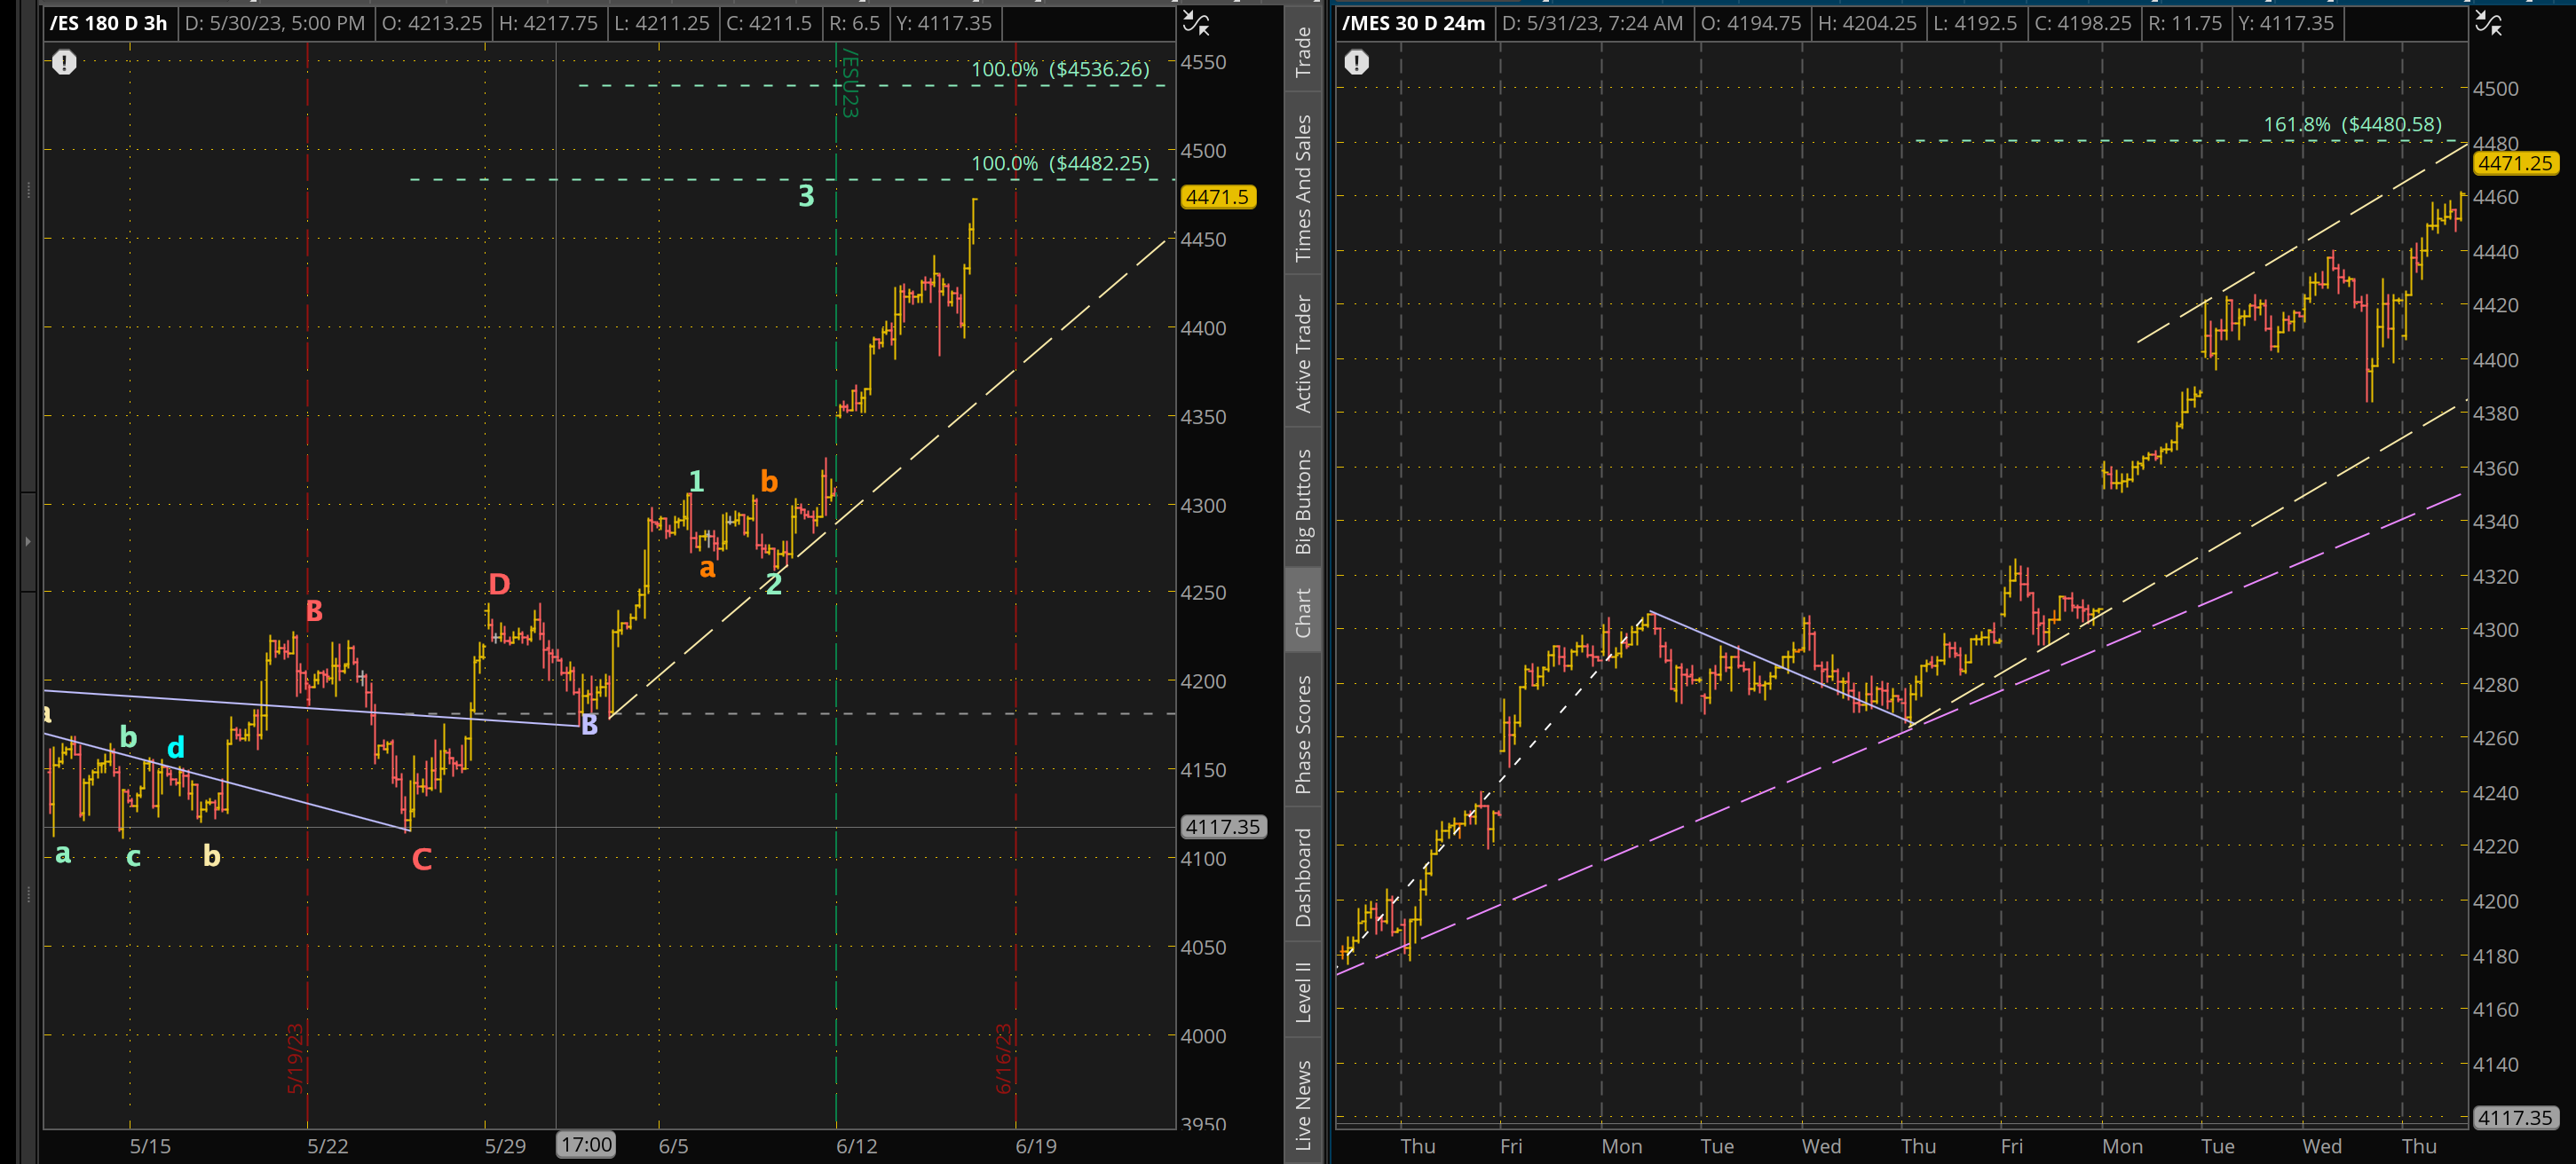2576x1164 pixels.
Task: Click the 4550 price level on /ES axis
Action: coord(1203,62)
